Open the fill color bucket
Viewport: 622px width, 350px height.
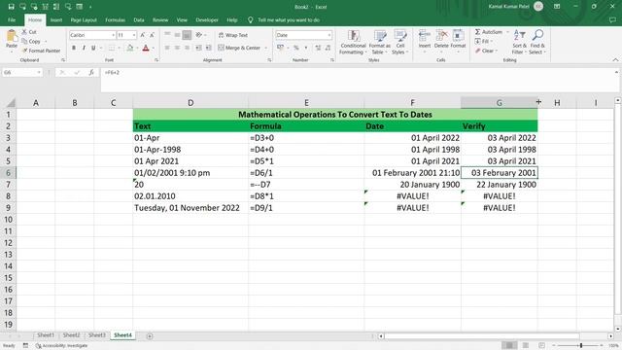point(129,48)
